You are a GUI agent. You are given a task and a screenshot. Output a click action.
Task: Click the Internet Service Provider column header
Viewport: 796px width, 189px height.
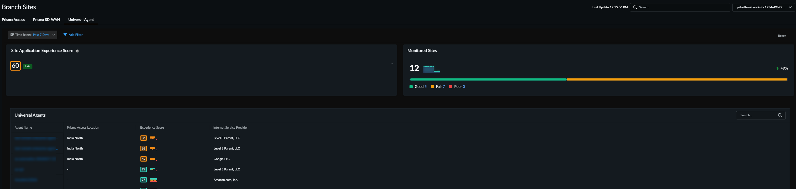point(230,128)
